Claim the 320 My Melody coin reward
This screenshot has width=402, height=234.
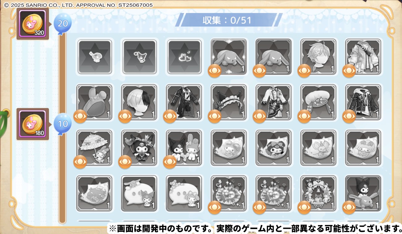pos(33,23)
